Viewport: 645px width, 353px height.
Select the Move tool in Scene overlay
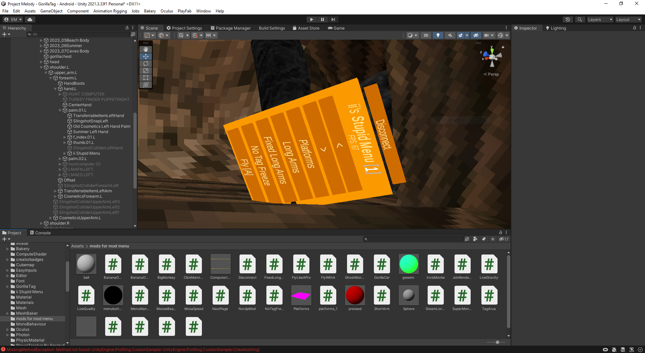(x=146, y=56)
